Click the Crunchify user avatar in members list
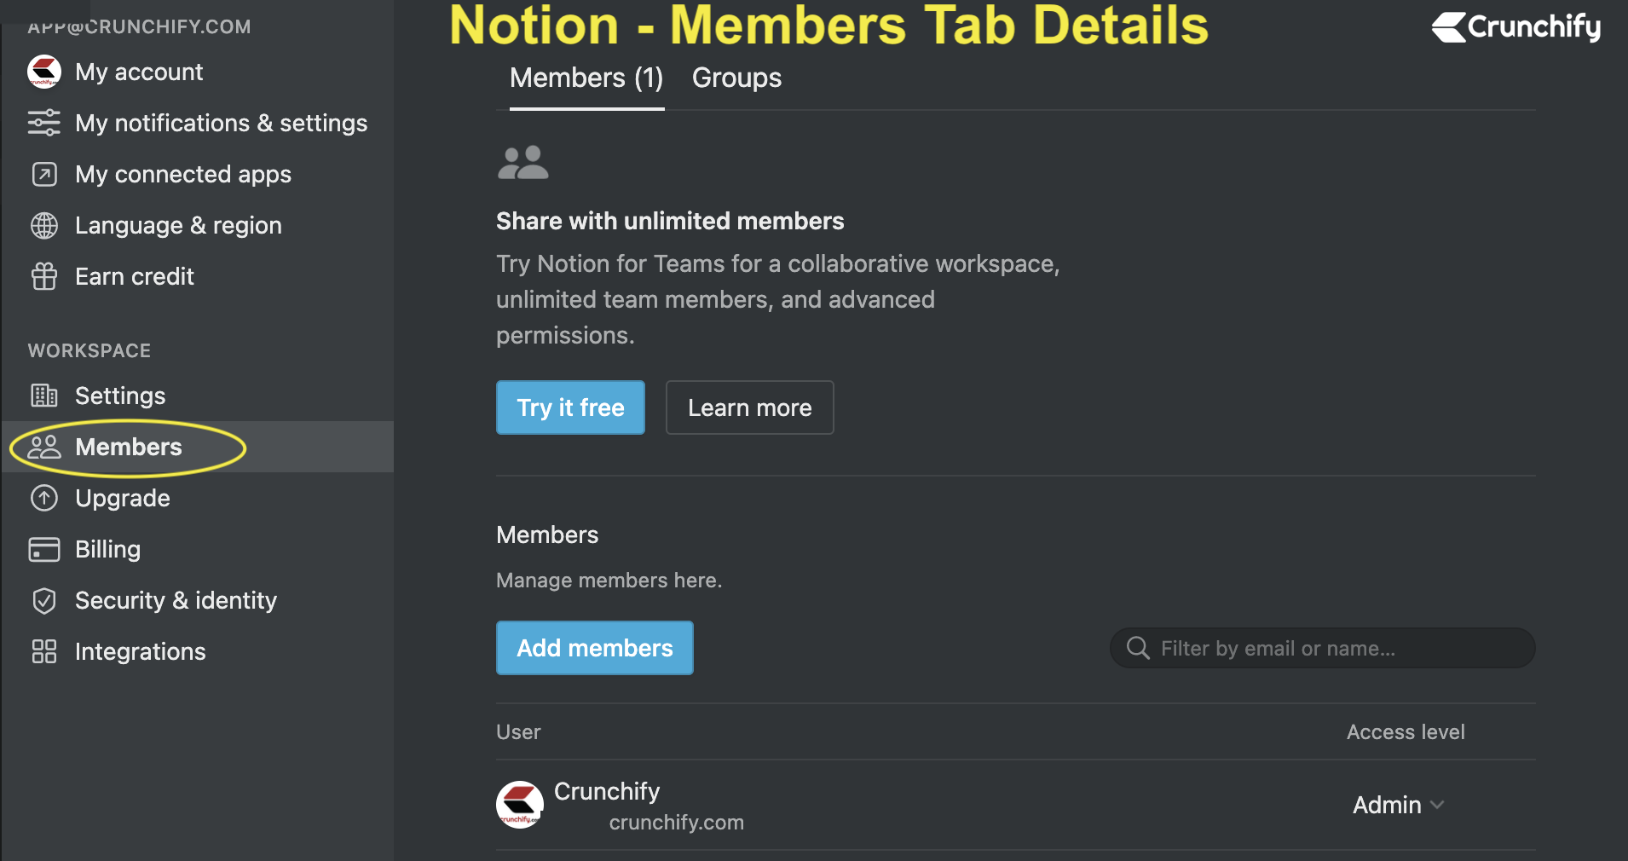This screenshot has width=1628, height=861. coord(520,804)
